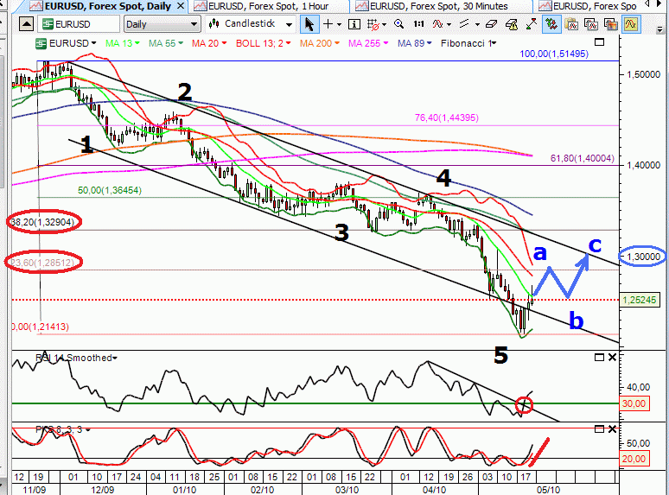Maximize the main price chart pane
This screenshot has height=495, width=669.
[x=600, y=42]
